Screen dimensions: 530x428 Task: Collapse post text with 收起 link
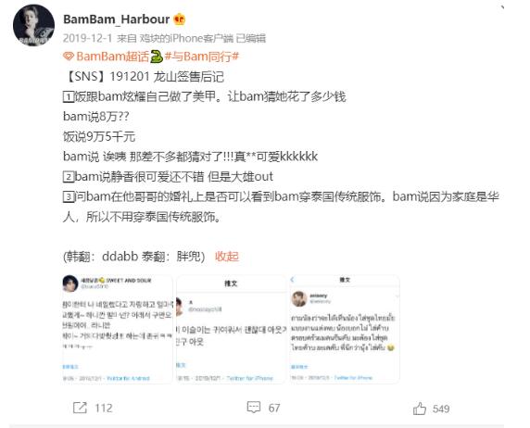point(227,257)
